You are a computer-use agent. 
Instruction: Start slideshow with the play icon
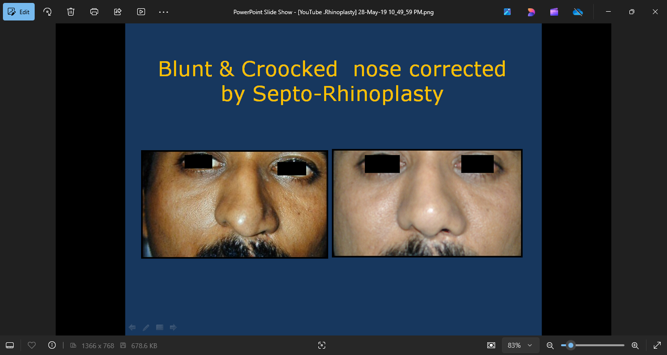click(x=141, y=12)
